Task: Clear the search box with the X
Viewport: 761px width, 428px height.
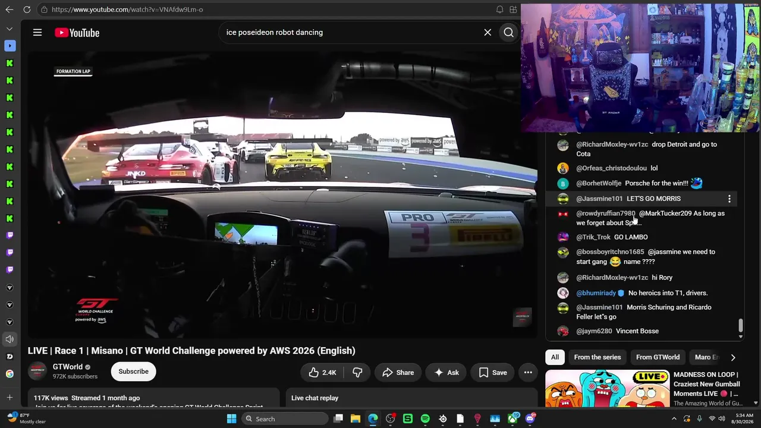Action: (488, 33)
